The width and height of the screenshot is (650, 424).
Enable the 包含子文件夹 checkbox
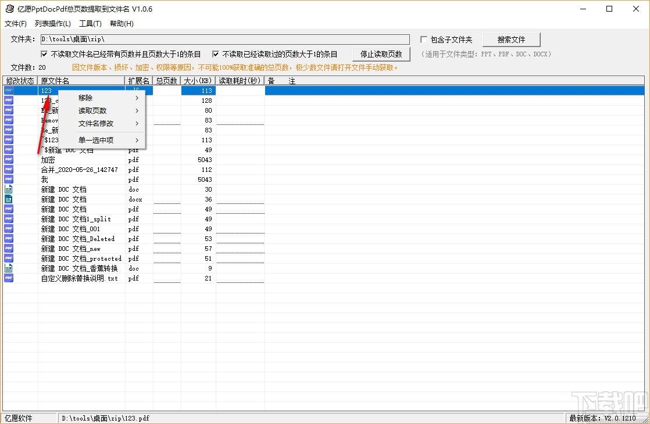(424, 39)
